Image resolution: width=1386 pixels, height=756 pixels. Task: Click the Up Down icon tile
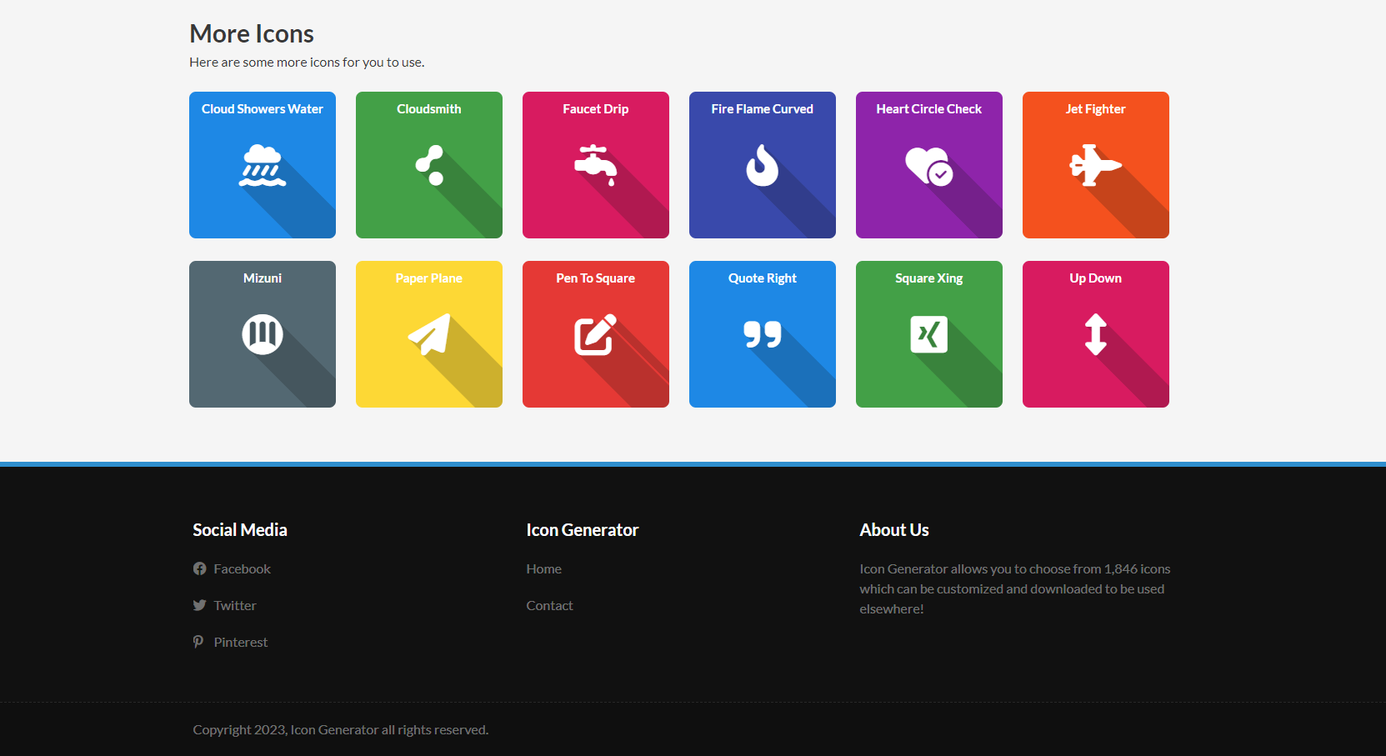click(1095, 334)
